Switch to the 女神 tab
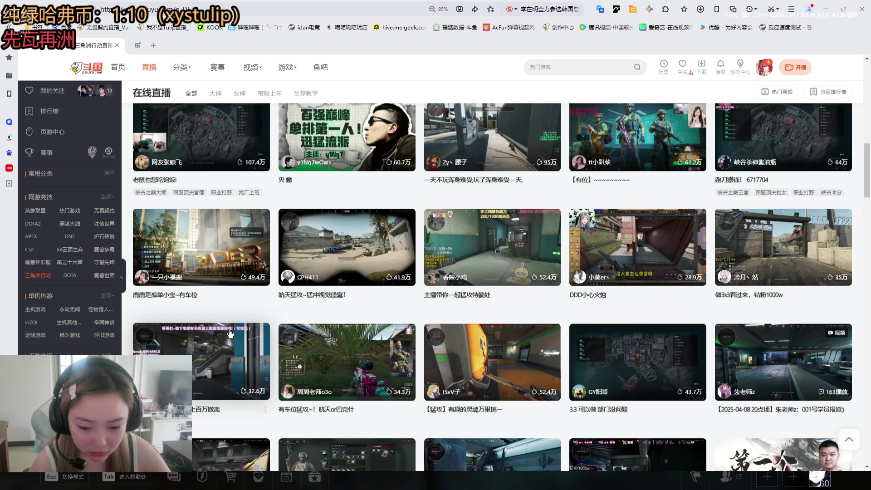 (239, 93)
